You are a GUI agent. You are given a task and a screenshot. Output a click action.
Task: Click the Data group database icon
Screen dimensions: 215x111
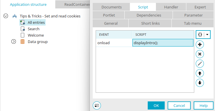coord(23,42)
